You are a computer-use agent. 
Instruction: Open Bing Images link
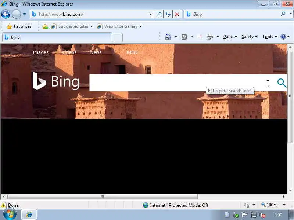(x=40, y=52)
